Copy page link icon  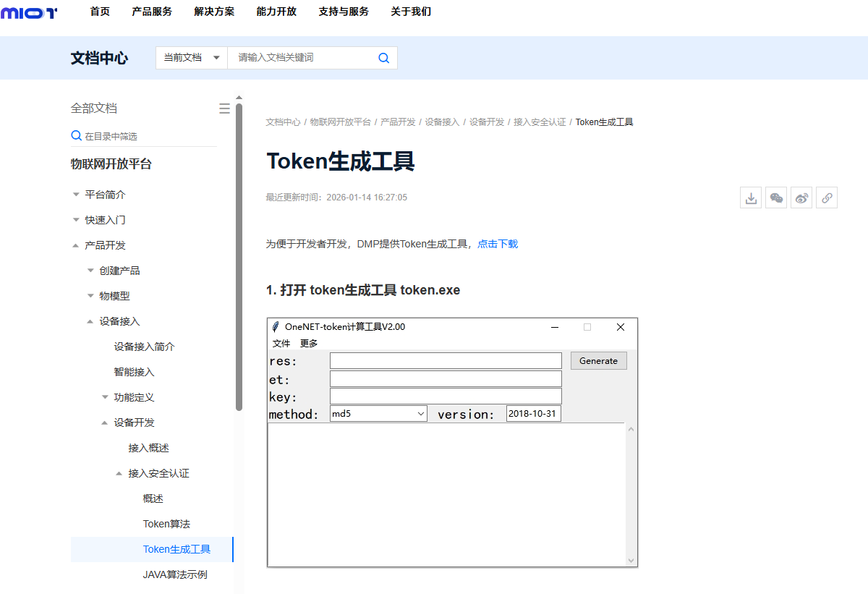coord(827,198)
